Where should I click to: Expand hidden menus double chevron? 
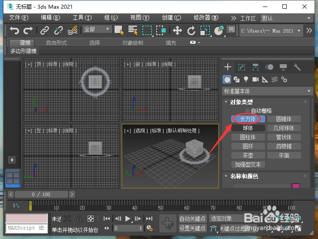coord(234,18)
